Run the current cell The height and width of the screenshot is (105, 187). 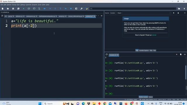coord(29,8)
